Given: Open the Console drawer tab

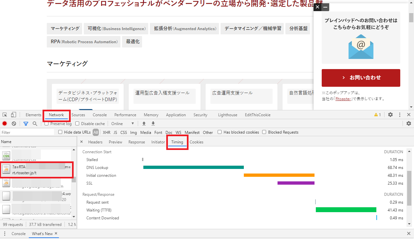Looking at the screenshot, I should coord(18,234).
